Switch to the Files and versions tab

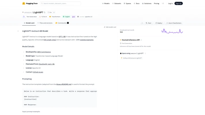[x=45, y=23]
